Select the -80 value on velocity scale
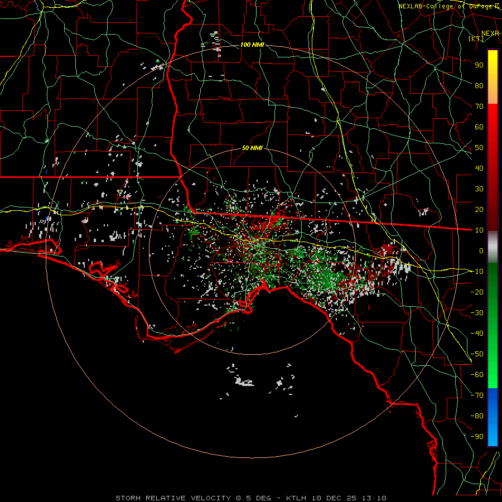This screenshot has height=502, width=502. pos(477,416)
